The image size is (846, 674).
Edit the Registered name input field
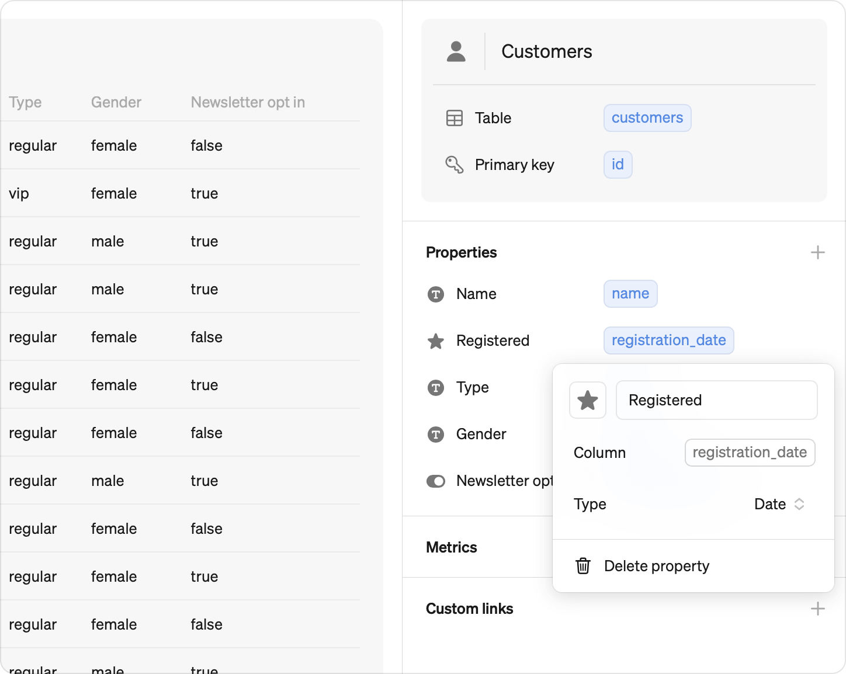[x=717, y=400]
